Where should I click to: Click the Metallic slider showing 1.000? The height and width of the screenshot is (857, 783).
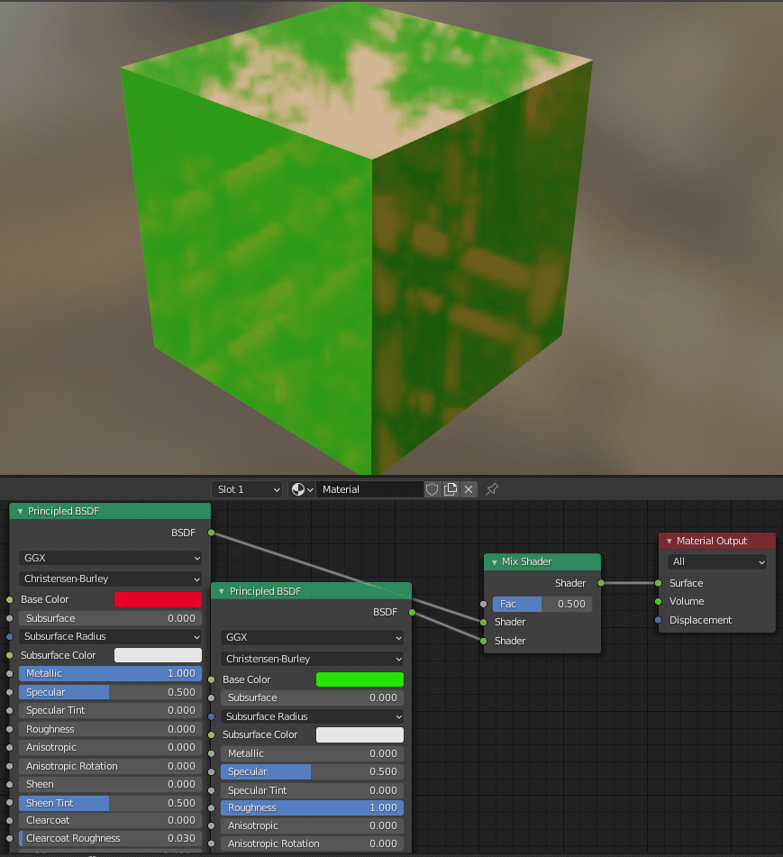(110, 673)
